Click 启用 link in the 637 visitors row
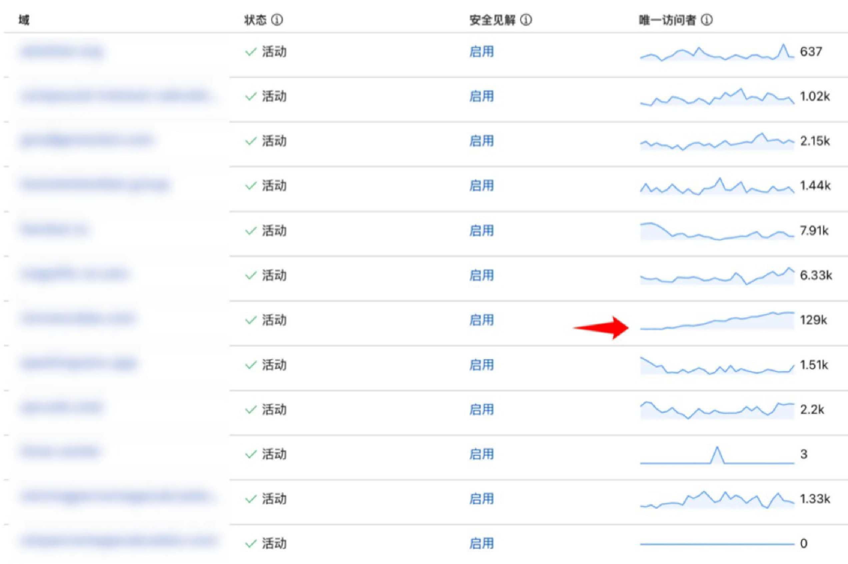Screen dimensions: 848x564 [x=481, y=52]
